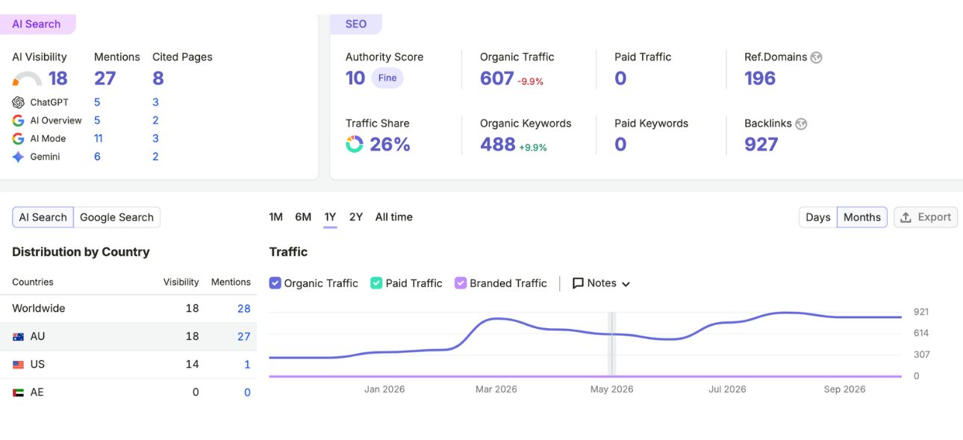
Task: Click the globe icon next to Ref.Domains
Action: click(816, 57)
